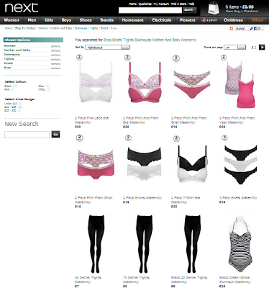This screenshot has width=269, height=288.
Task: Remove the Bras chosen option
Action: [55, 68]
